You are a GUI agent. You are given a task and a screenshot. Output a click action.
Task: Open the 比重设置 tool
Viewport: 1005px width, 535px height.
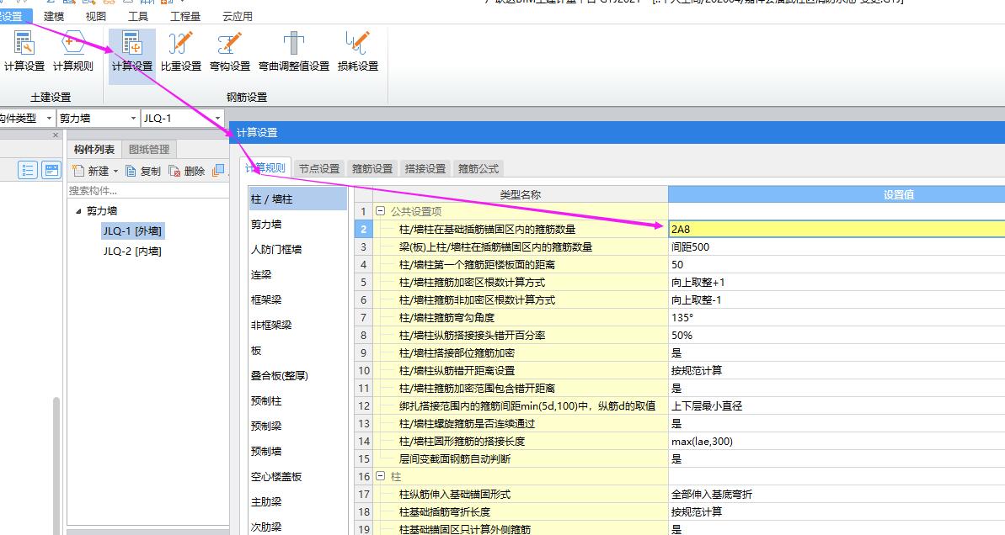coord(181,51)
